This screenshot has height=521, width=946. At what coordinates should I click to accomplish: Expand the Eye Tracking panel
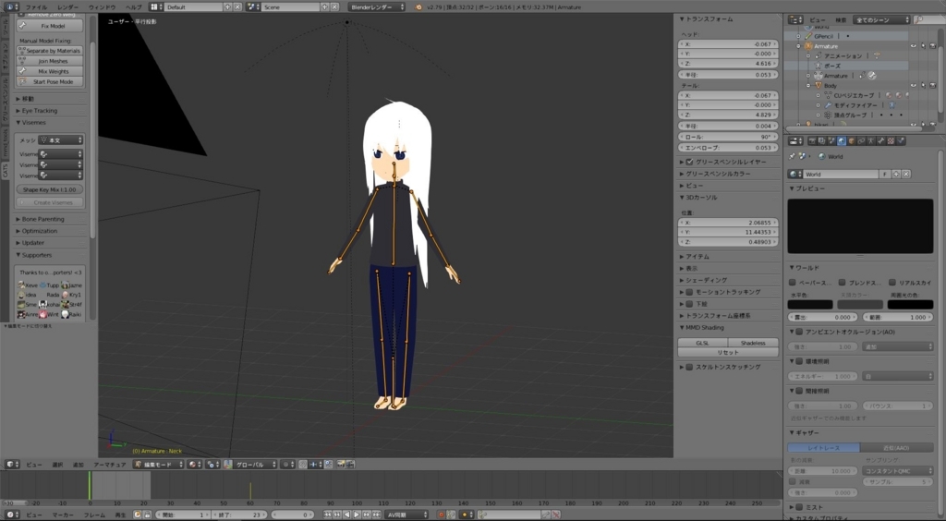[40, 110]
